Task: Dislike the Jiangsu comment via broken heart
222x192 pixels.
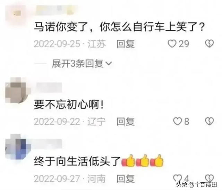Action: [210, 44]
